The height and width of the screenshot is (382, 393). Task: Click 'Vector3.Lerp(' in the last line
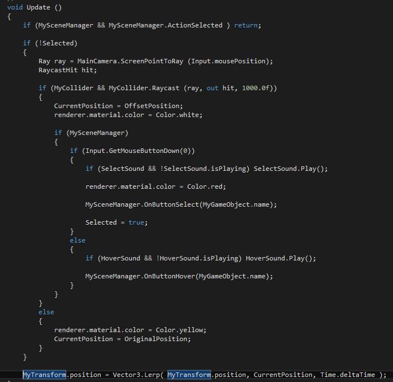(x=138, y=375)
